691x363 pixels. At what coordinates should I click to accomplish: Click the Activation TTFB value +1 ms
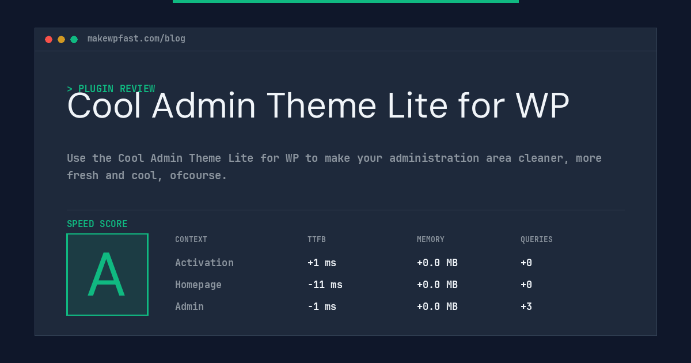pos(322,263)
